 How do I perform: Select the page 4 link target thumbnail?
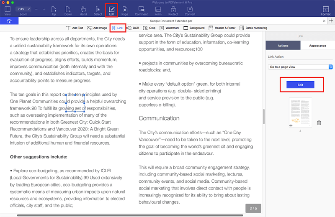tap(300, 112)
